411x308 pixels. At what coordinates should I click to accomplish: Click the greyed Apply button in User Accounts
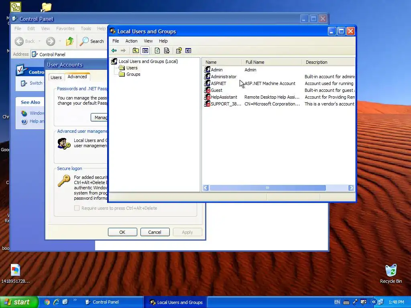[x=187, y=232]
